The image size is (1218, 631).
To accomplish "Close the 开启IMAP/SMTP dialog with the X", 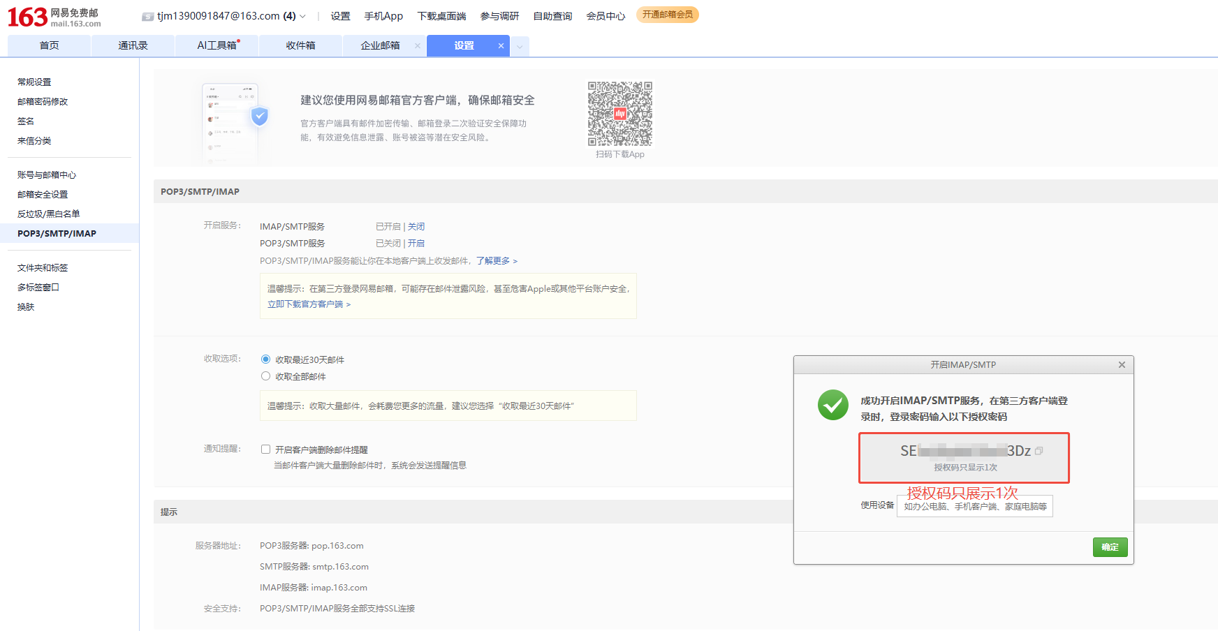I will 1122,365.
